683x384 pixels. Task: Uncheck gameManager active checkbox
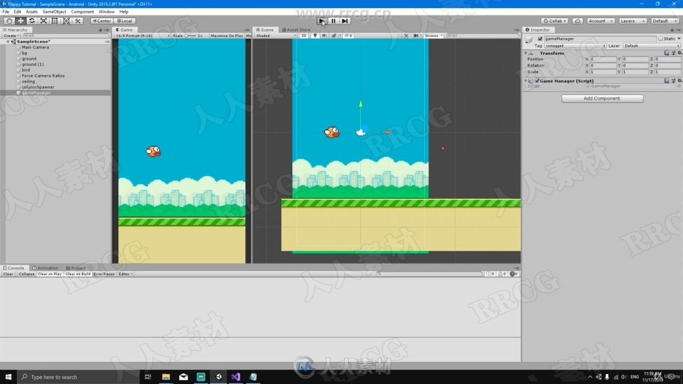pyautogui.click(x=540, y=39)
